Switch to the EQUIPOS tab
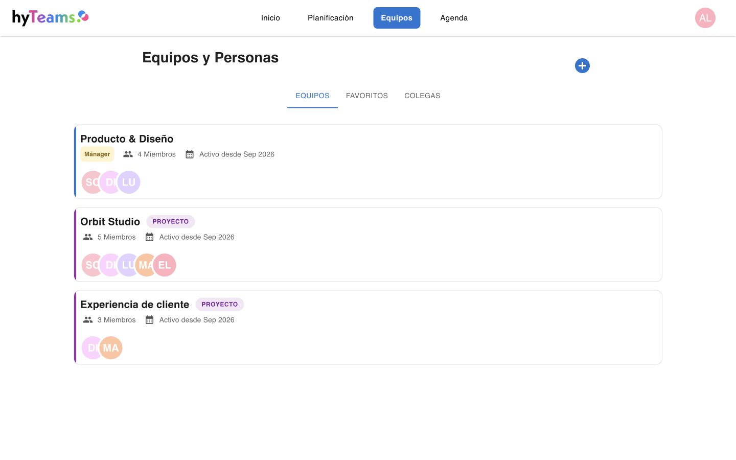 click(x=312, y=96)
